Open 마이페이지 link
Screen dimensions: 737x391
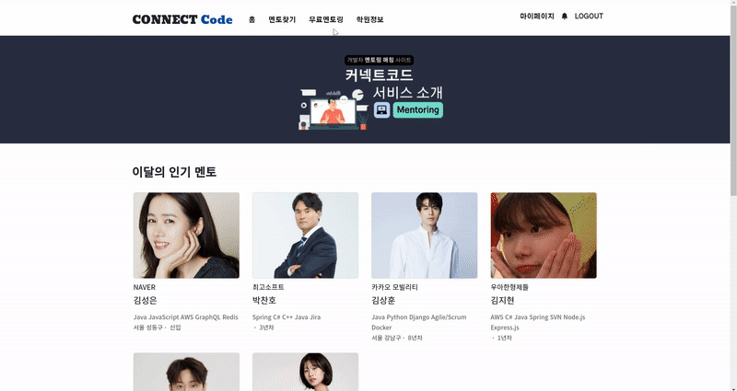click(537, 16)
